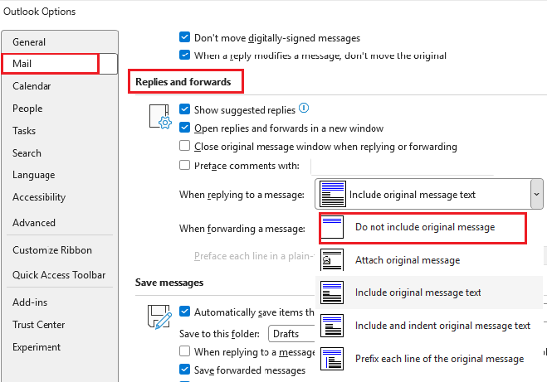The image size is (547, 382).
Task: Disable Show suggested replies
Action: [184, 109]
